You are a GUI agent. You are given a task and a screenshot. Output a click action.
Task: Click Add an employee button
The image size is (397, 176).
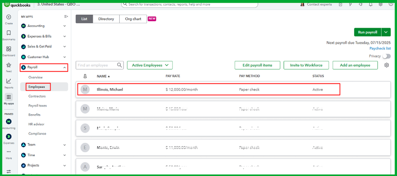355,65
